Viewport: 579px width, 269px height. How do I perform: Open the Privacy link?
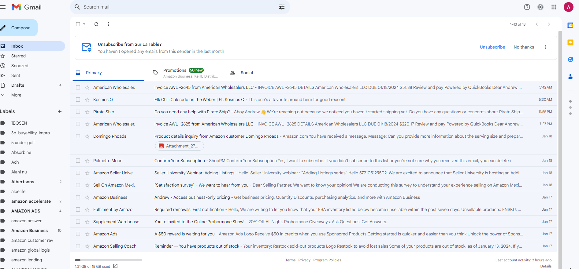(x=304, y=260)
